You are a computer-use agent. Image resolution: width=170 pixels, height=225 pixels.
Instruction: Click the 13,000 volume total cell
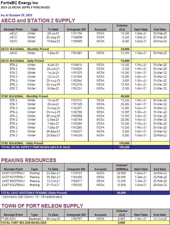point(122,61)
